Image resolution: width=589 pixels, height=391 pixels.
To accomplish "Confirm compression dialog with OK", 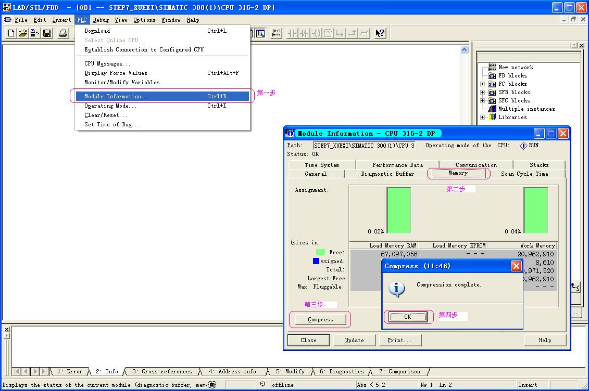I will pos(408,317).
